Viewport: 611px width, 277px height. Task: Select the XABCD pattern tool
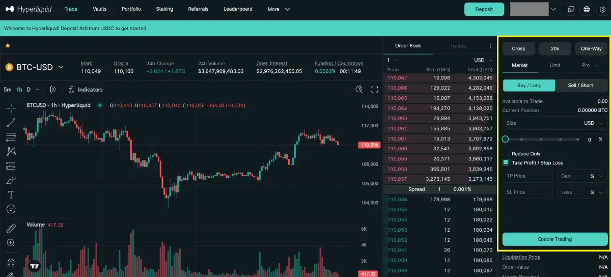(11, 151)
